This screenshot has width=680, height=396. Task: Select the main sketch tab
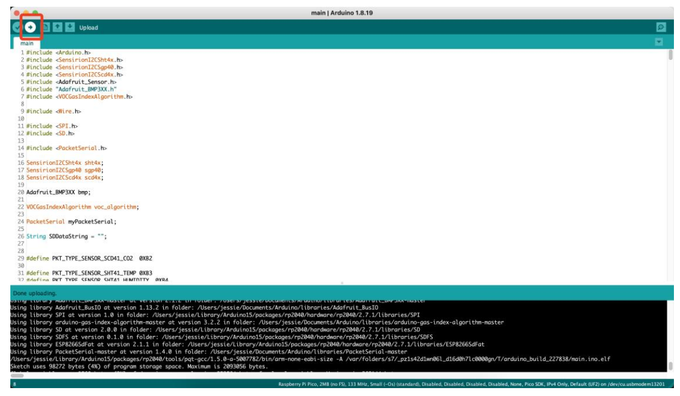(x=26, y=43)
